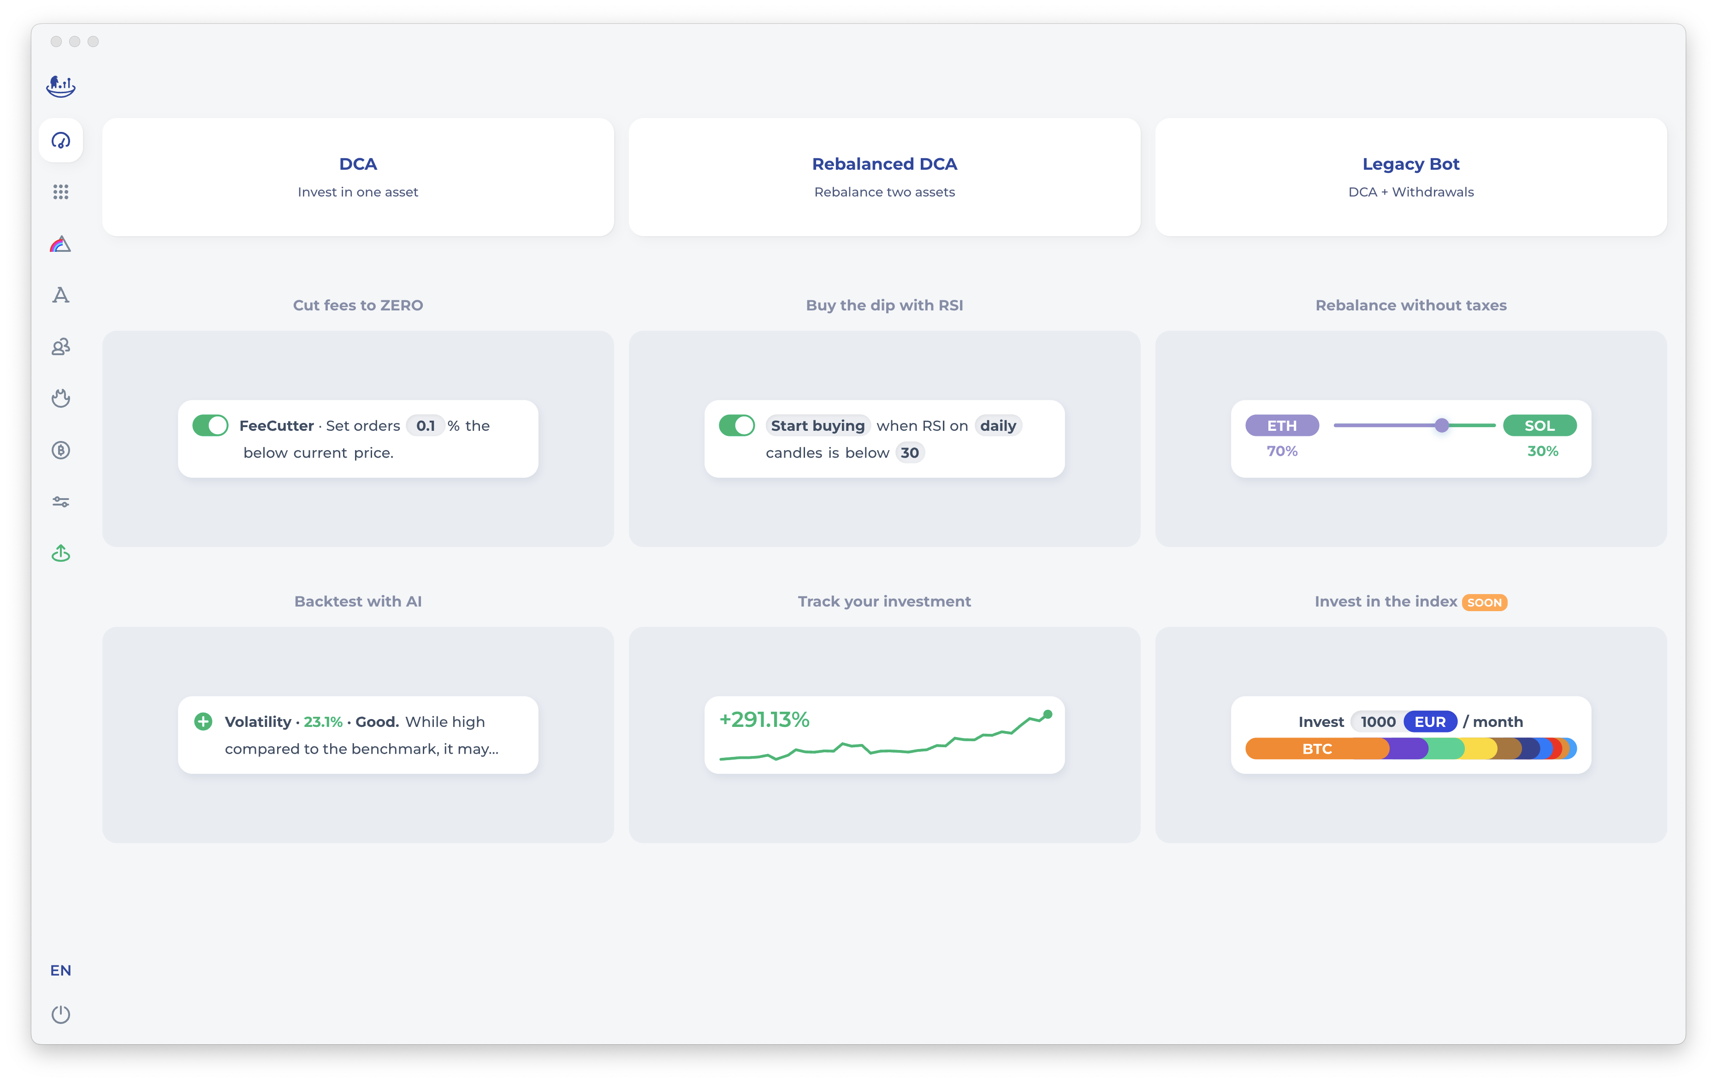Toggle the RSI Start buying switch
Image resolution: width=1717 pixels, height=1083 pixels.
click(737, 425)
